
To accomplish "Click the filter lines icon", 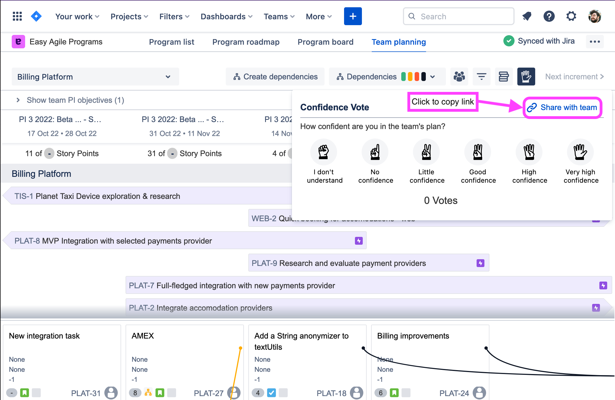I will [x=481, y=77].
